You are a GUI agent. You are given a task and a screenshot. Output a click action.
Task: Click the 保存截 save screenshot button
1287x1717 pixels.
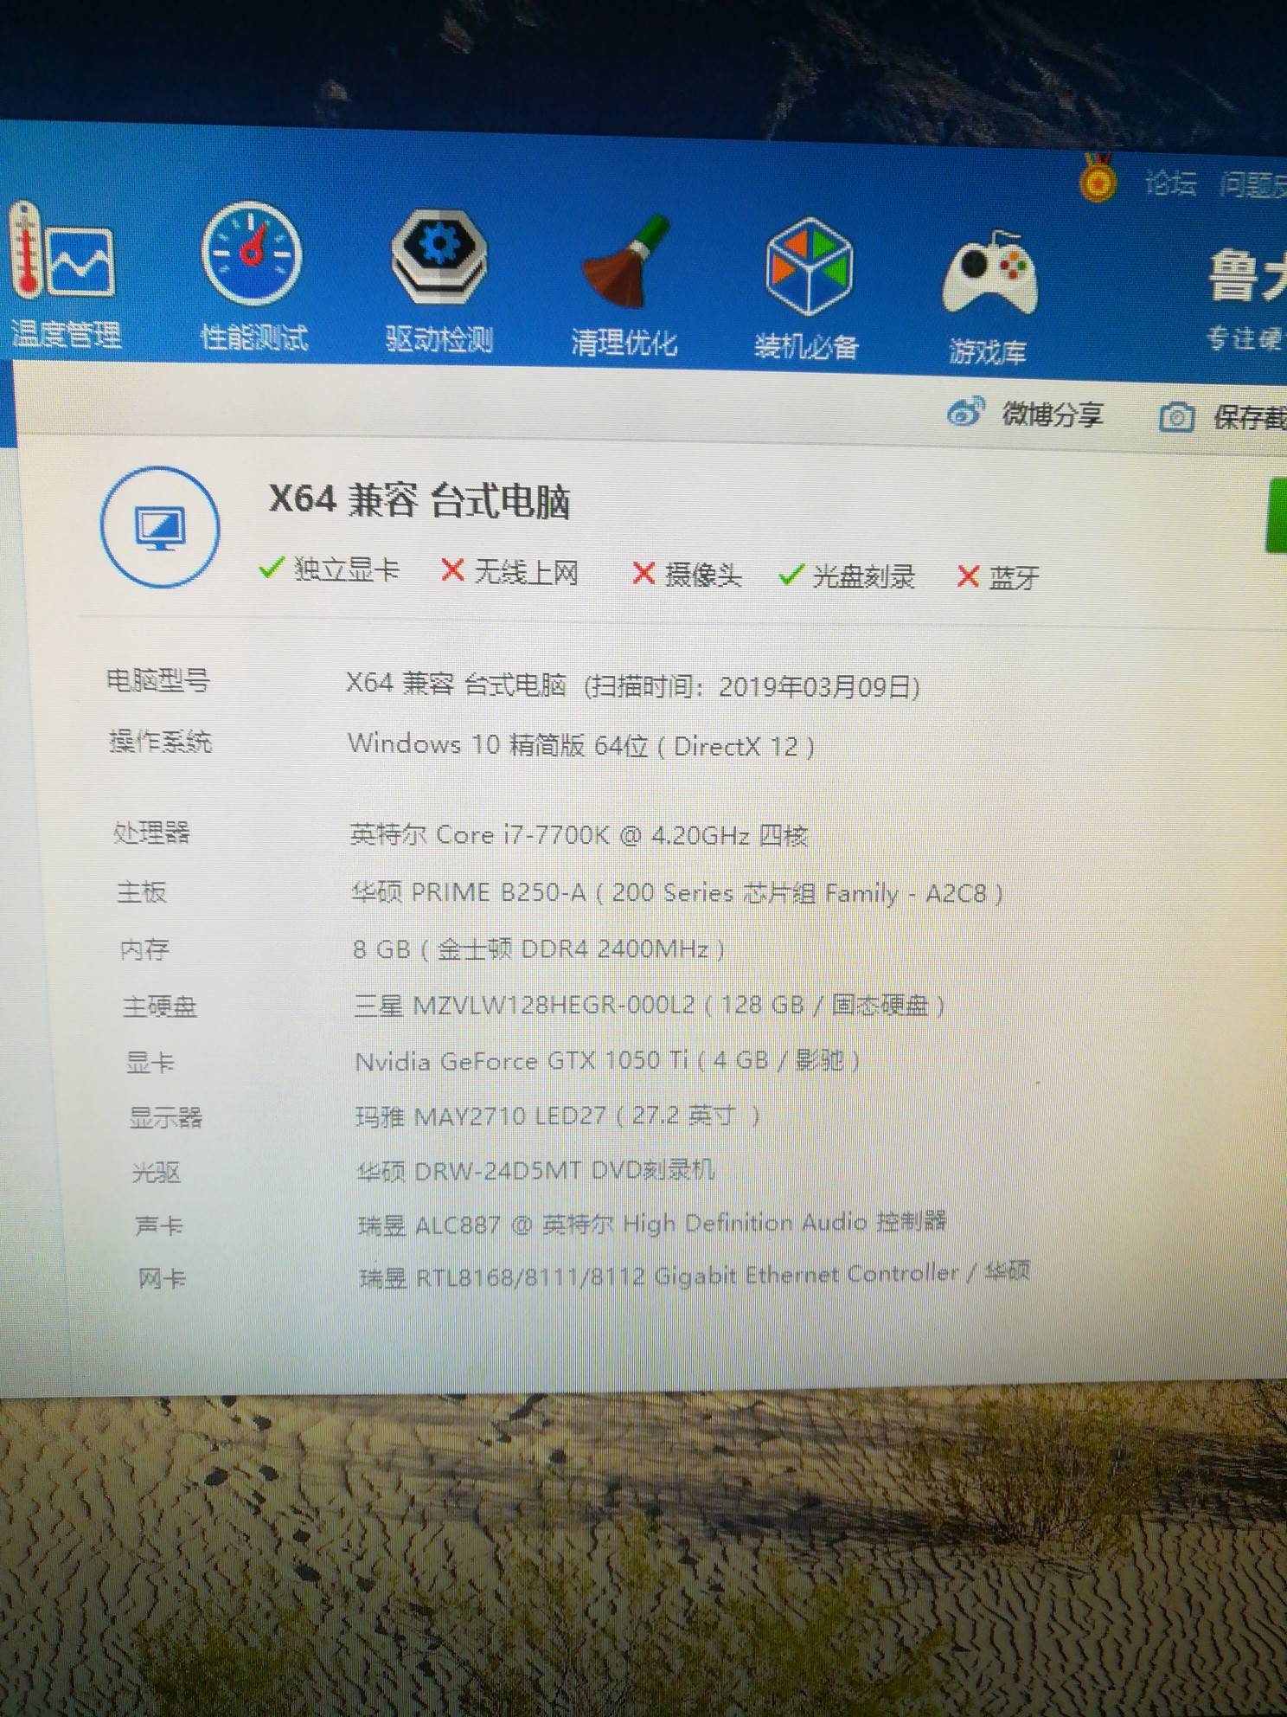tap(1250, 418)
